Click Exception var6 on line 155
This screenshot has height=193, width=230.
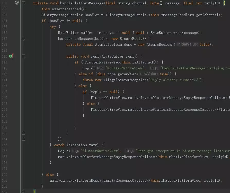tap(83, 145)
